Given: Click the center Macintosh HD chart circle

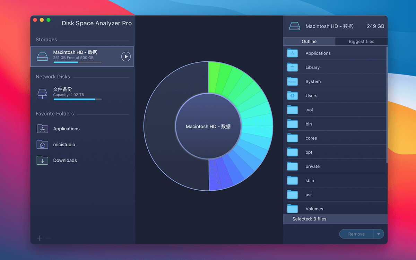Looking at the screenshot, I should [208, 127].
